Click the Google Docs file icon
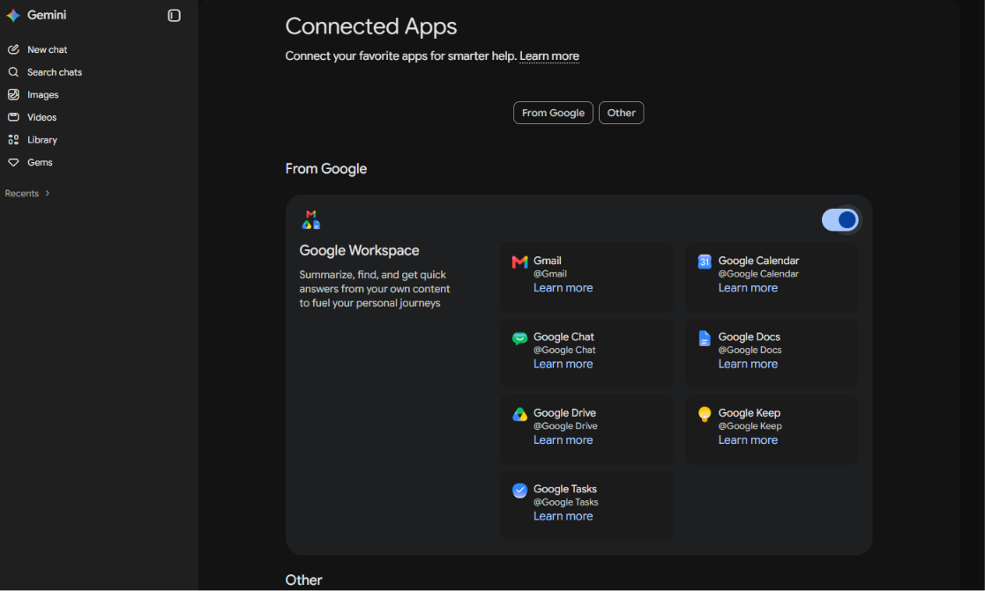Image resolution: width=985 pixels, height=591 pixels. [705, 338]
